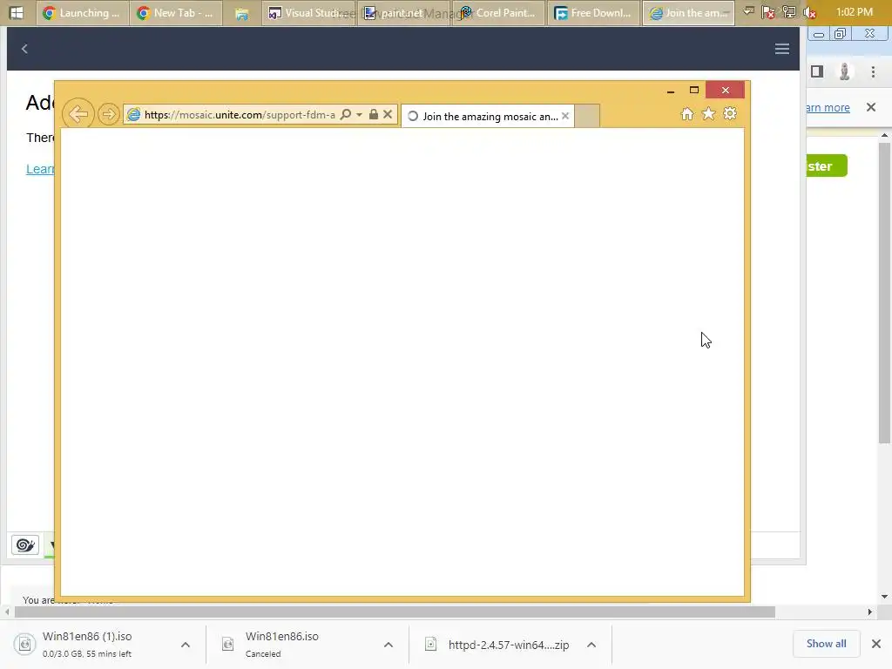This screenshot has width=892, height=669.
Task: Switch to 'Launching...' Chrome taskbar item
Action: [x=83, y=13]
